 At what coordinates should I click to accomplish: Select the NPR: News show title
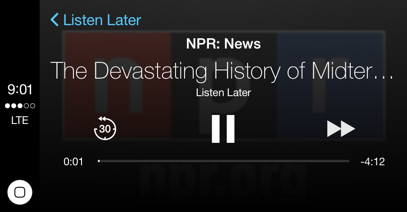click(x=223, y=44)
